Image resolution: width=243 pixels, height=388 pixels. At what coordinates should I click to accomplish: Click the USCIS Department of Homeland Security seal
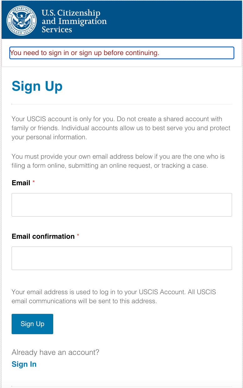21,20
